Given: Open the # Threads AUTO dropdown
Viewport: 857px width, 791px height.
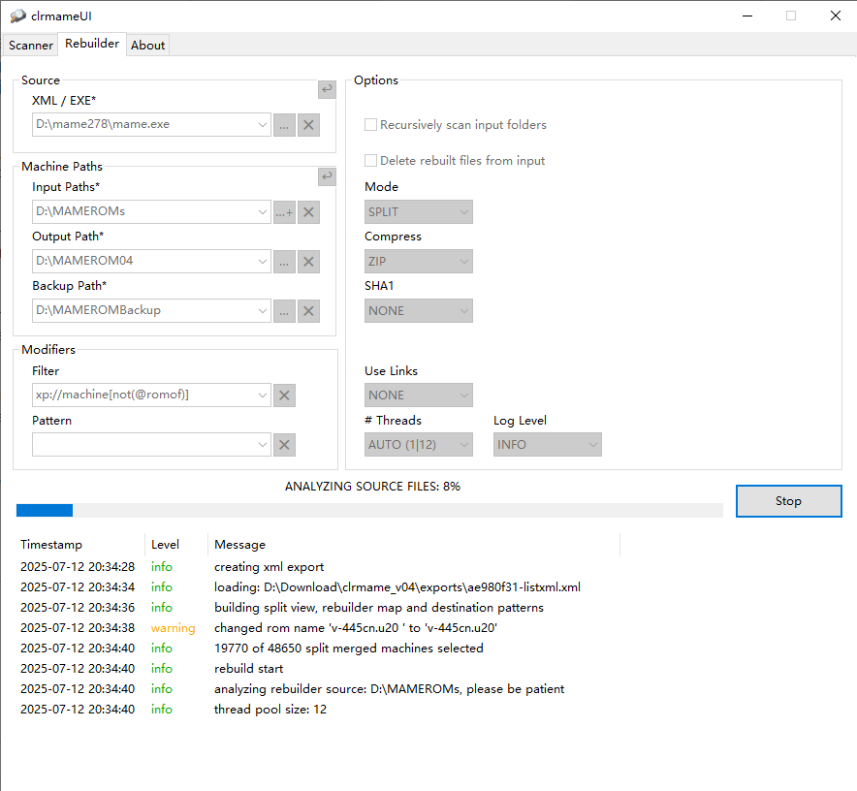Looking at the screenshot, I should point(419,444).
